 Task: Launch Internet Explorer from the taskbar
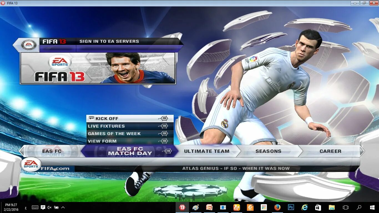click(304, 207)
